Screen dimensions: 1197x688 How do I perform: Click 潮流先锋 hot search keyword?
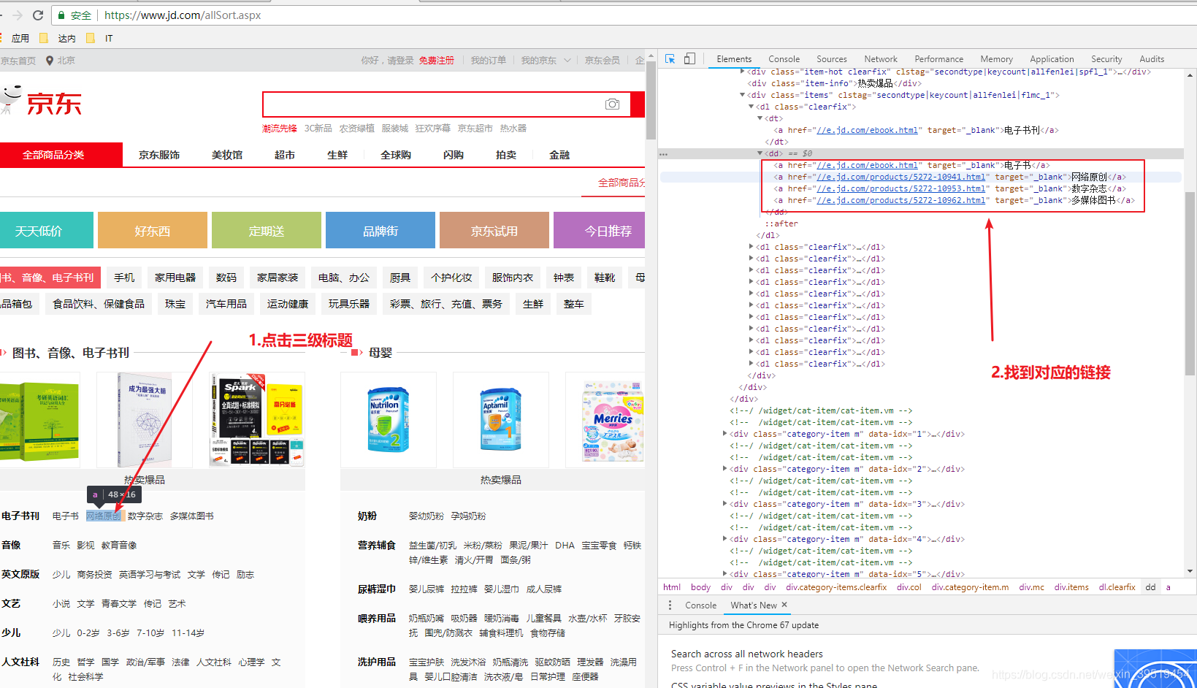coord(280,128)
